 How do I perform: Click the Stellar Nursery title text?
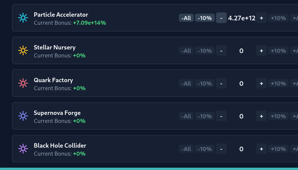(55, 47)
